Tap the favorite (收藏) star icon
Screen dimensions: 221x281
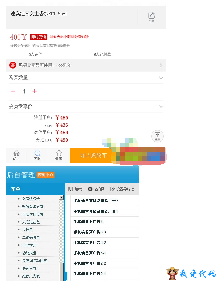59,156
